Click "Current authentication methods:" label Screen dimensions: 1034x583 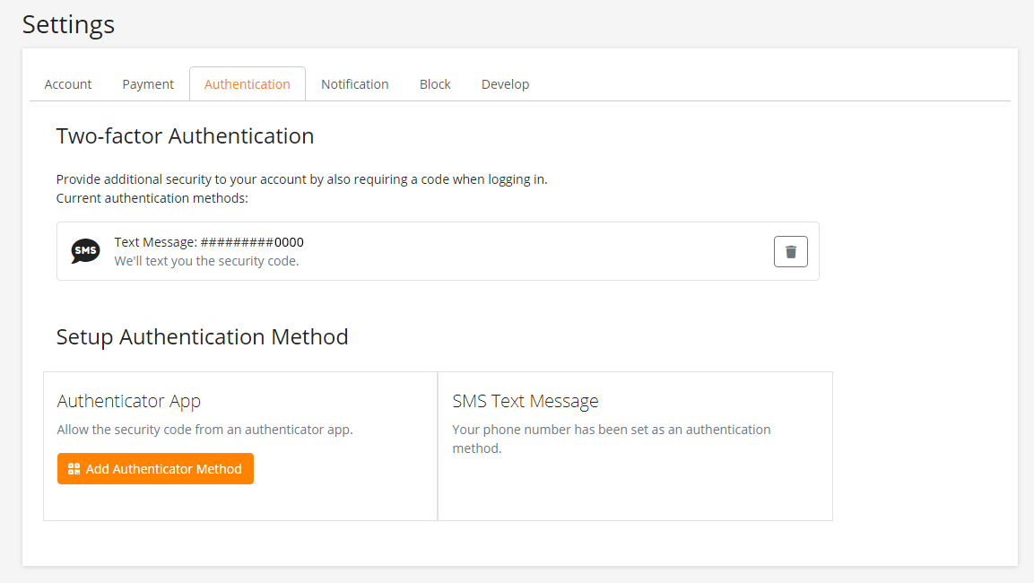click(x=152, y=198)
